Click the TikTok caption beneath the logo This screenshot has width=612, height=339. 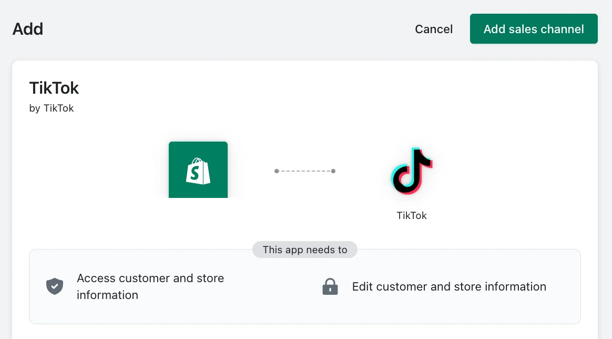point(412,215)
